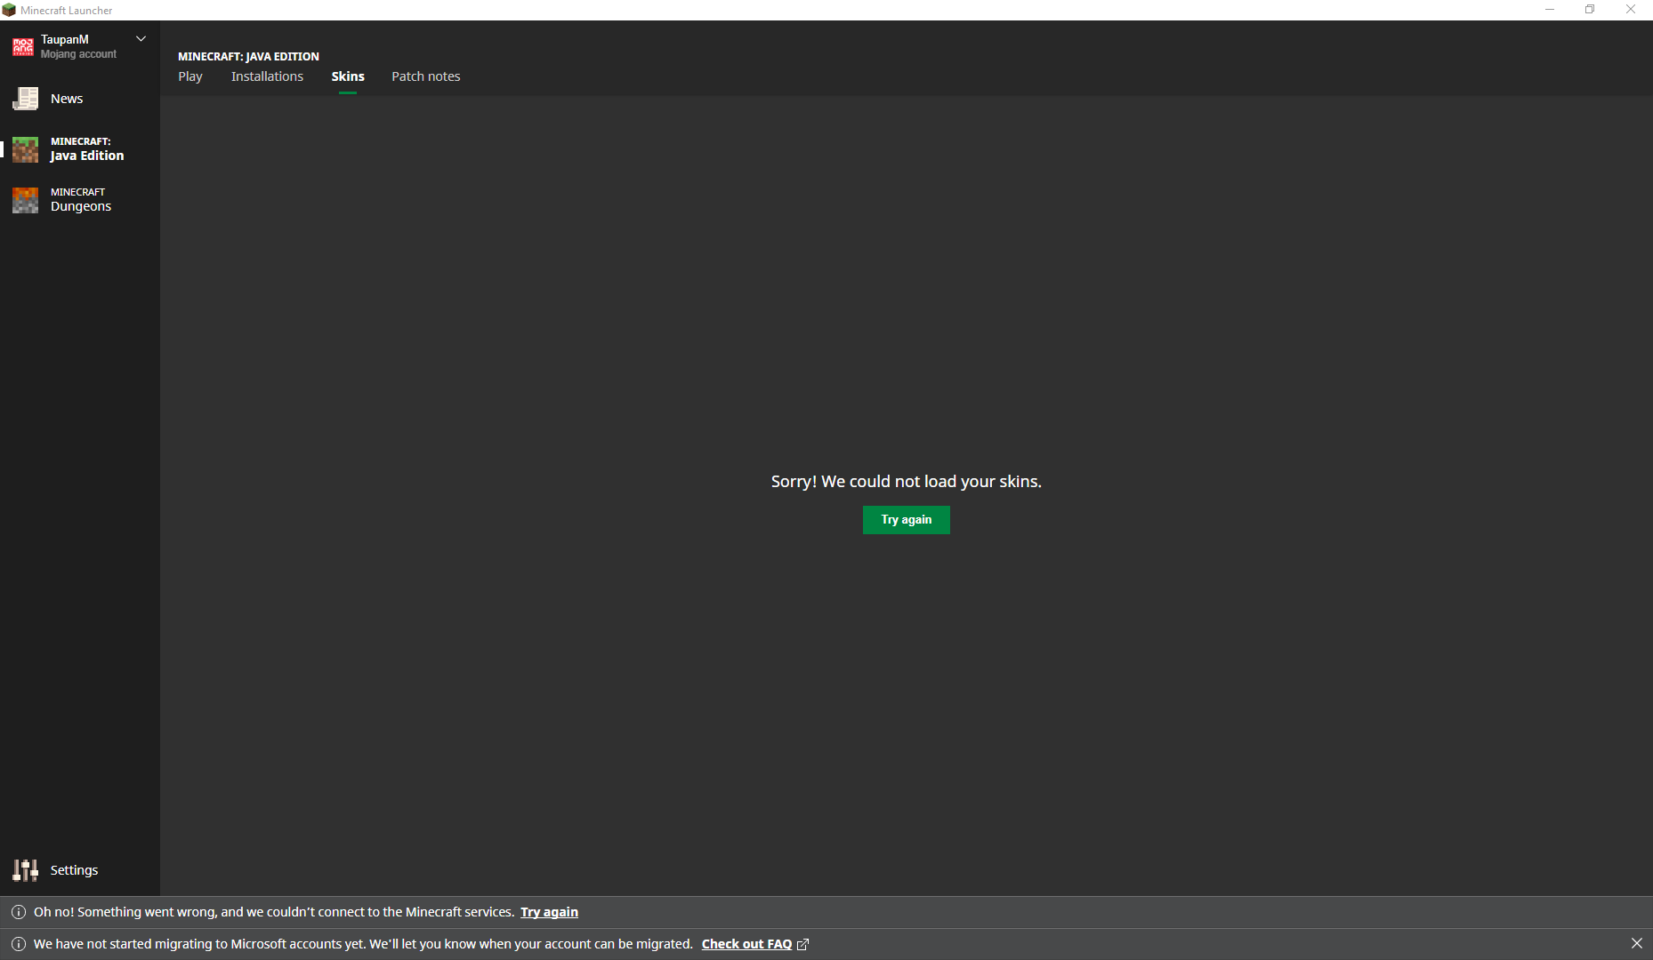The width and height of the screenshot is (1653, 960).
Task: Click the external link icon beside FAQ
Action: point(802,944)
